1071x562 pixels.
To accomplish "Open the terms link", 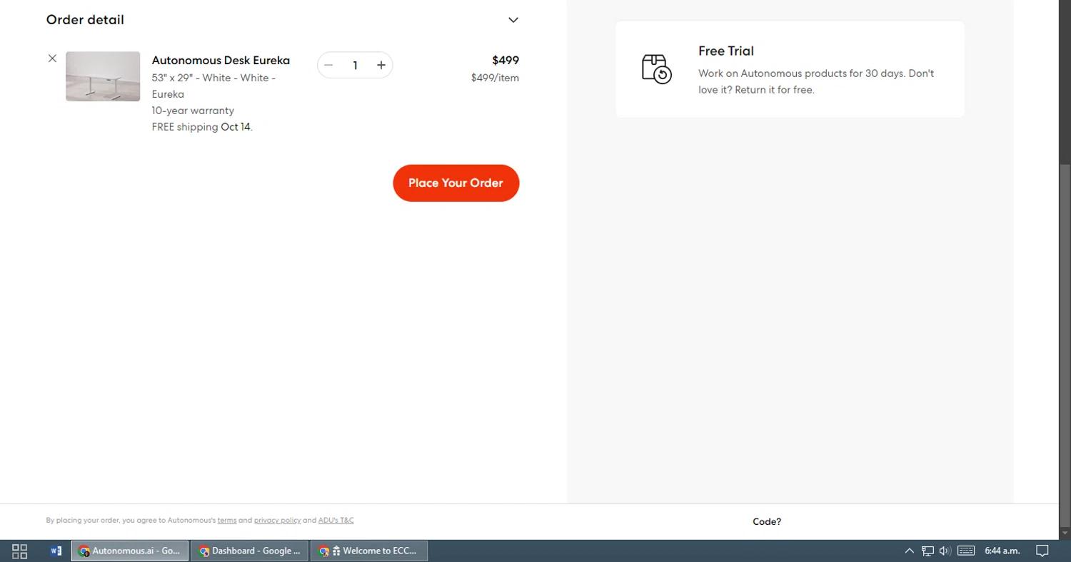I will click(x=227, y=521).
